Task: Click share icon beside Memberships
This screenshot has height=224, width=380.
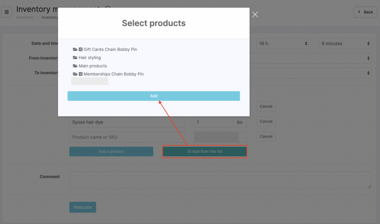Action: tap(81, 74)
